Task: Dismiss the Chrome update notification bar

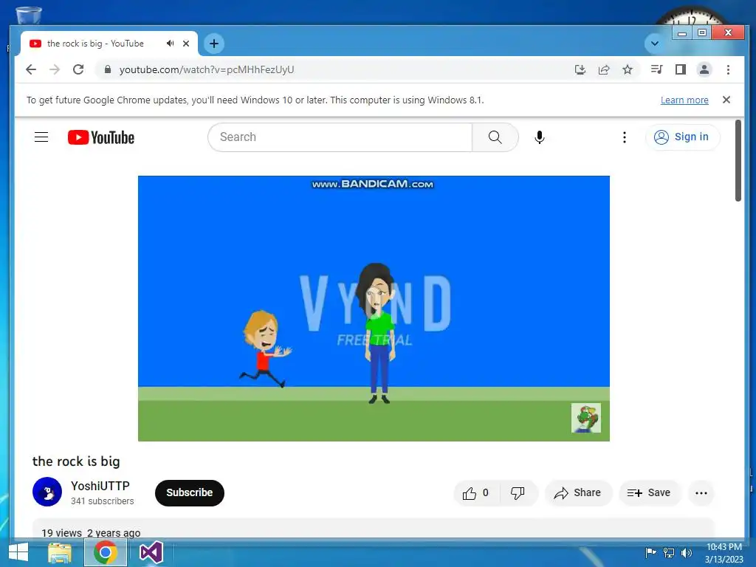Action: 726,100
